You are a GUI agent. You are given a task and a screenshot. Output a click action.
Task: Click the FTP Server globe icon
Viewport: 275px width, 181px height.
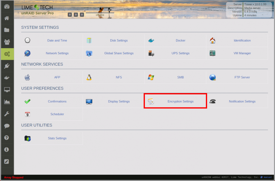point(213,77)
